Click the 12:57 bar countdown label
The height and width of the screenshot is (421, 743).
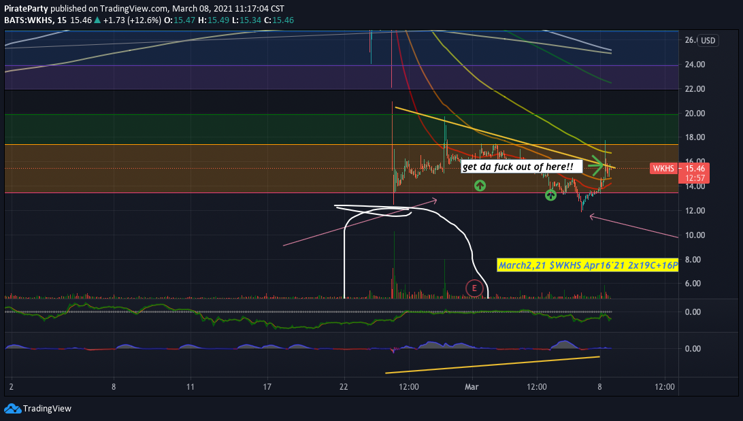pyautogui.click(x=694, y=178)
